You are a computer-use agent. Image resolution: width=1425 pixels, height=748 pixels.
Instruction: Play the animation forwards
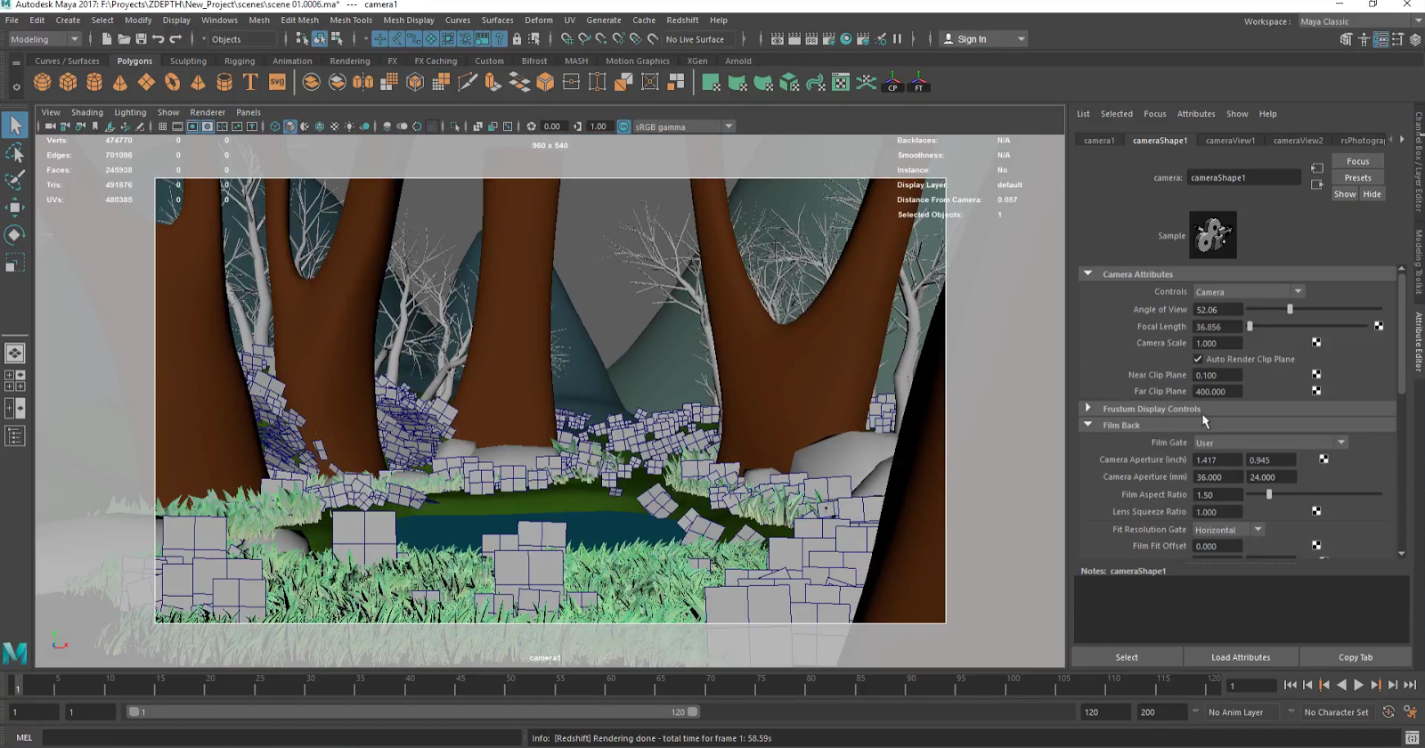click(x=1358, y=685)
